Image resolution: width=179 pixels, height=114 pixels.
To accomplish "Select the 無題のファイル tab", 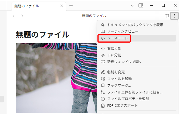I will [39, 6].
